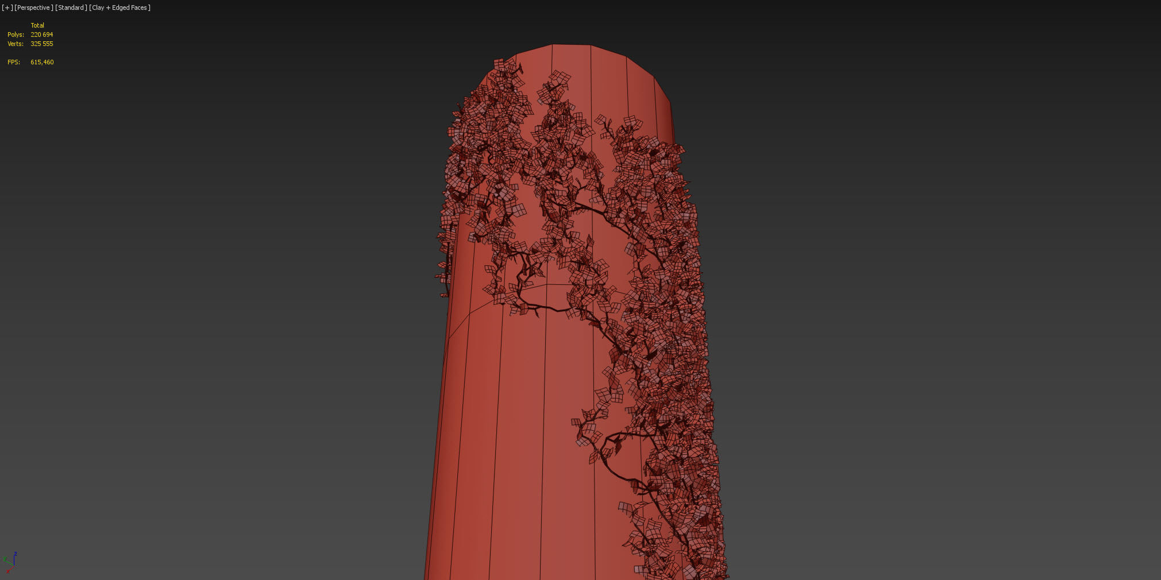Click the Verts: statistics label
Image resolution: width=1161 pixels, height=580 pixels.
pos(16,44)
